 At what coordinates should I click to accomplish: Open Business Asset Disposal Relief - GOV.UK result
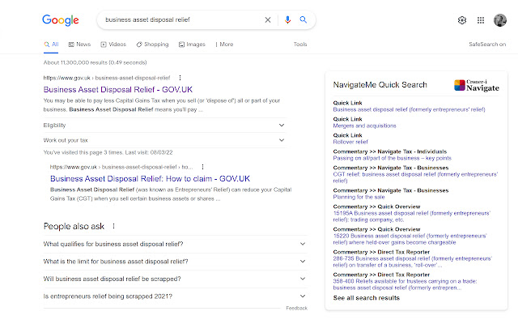tap(118, 90)
